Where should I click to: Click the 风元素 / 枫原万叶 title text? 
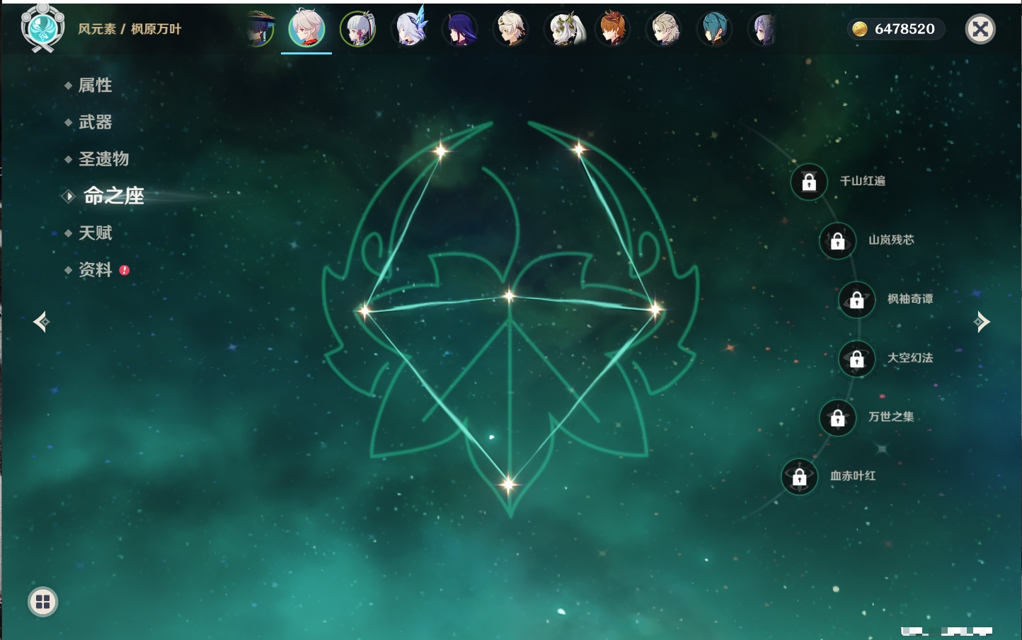click(x=130, y=29)
